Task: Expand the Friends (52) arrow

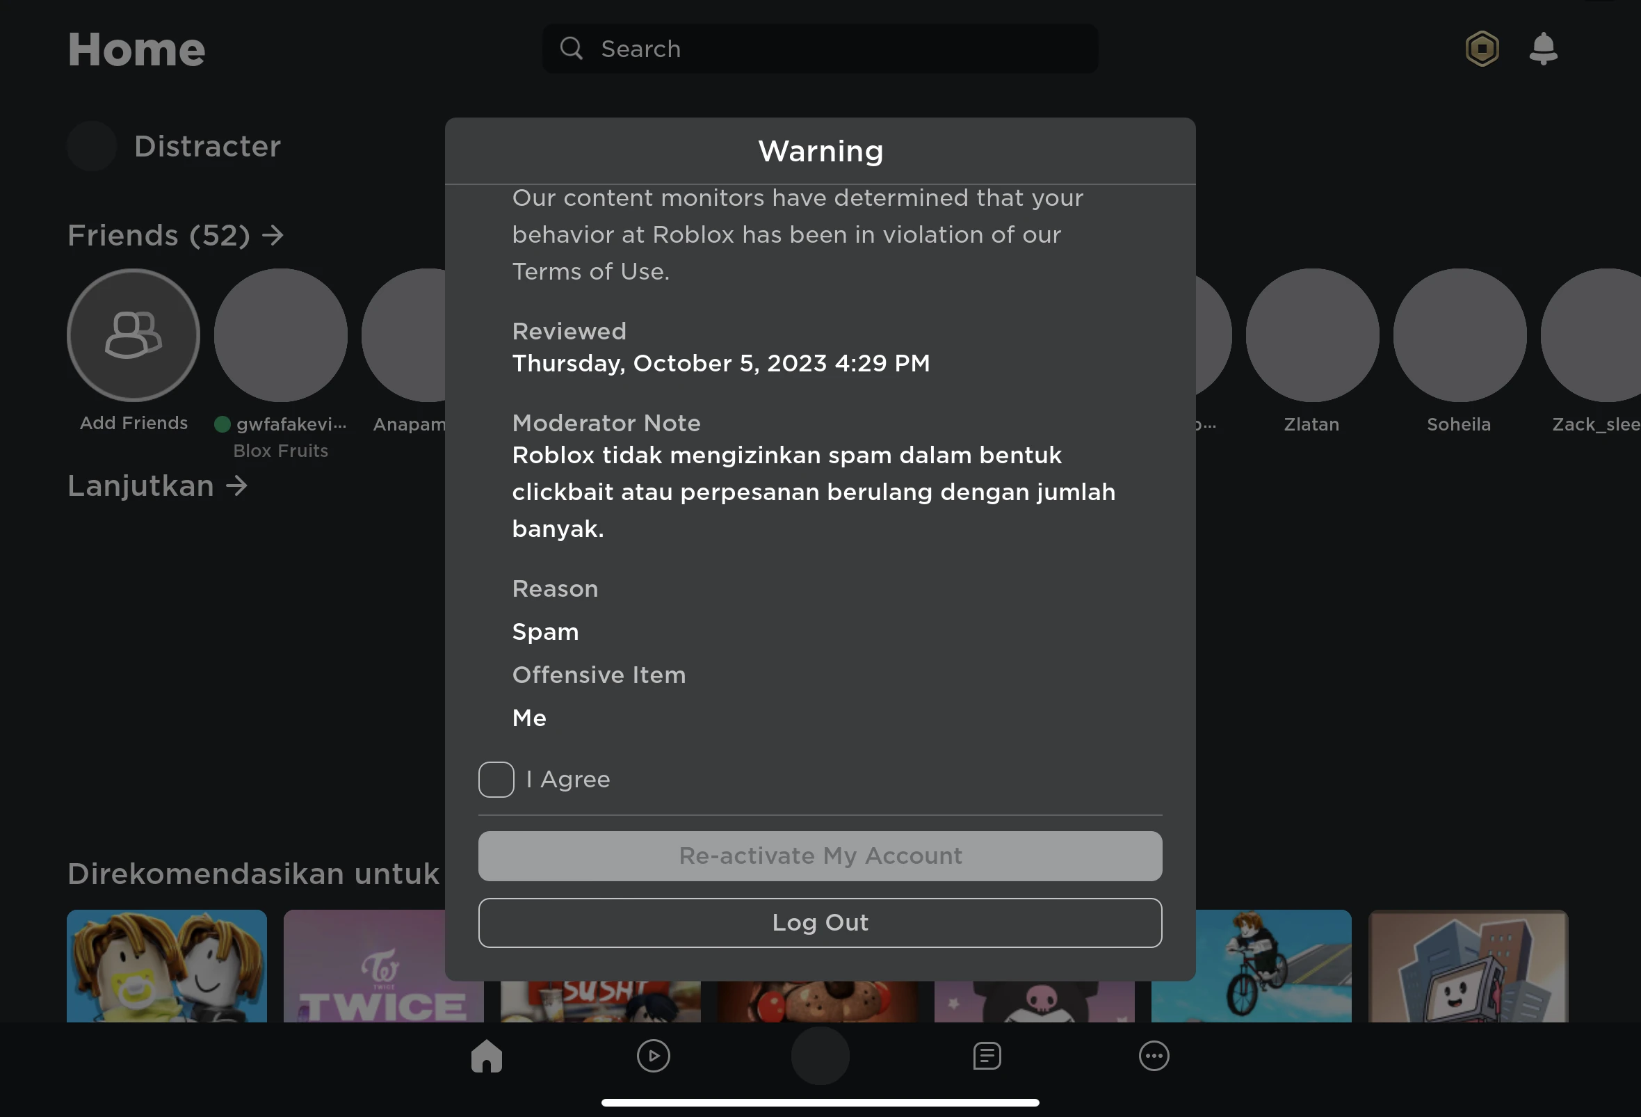Action: [273, 235]
